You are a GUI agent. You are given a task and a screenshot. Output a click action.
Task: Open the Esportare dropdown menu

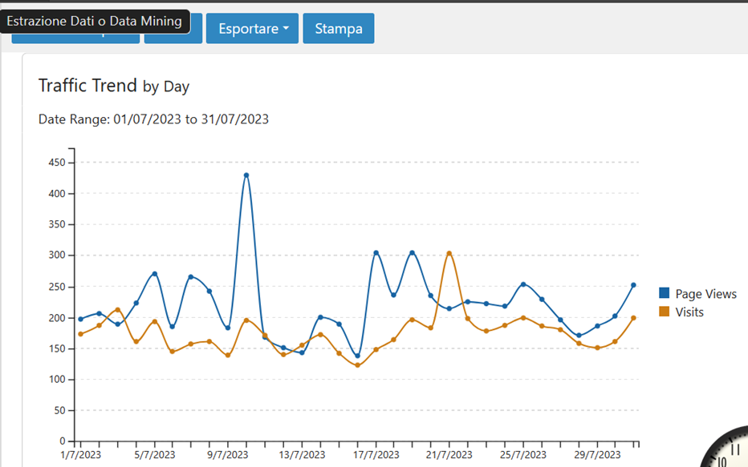point(252,29)
